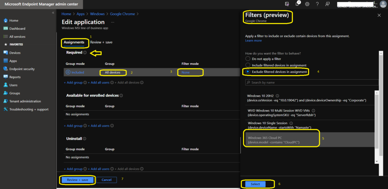Go to Home in the breadcrumb

click(66, 14)
